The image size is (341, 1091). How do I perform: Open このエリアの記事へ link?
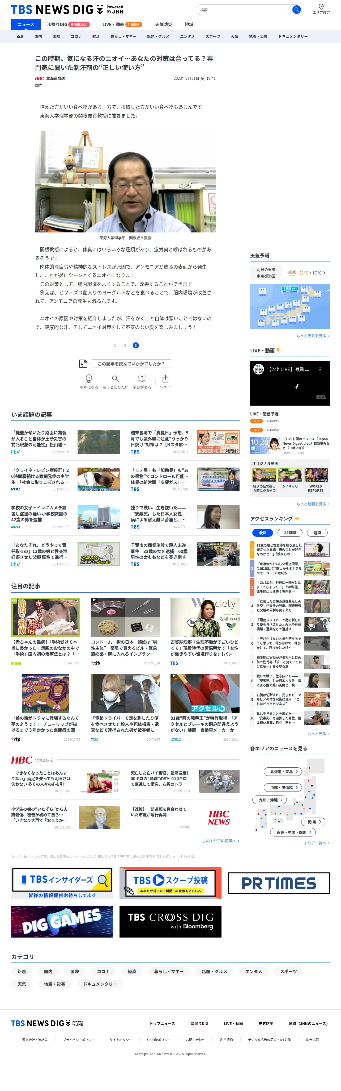(221, 841)
